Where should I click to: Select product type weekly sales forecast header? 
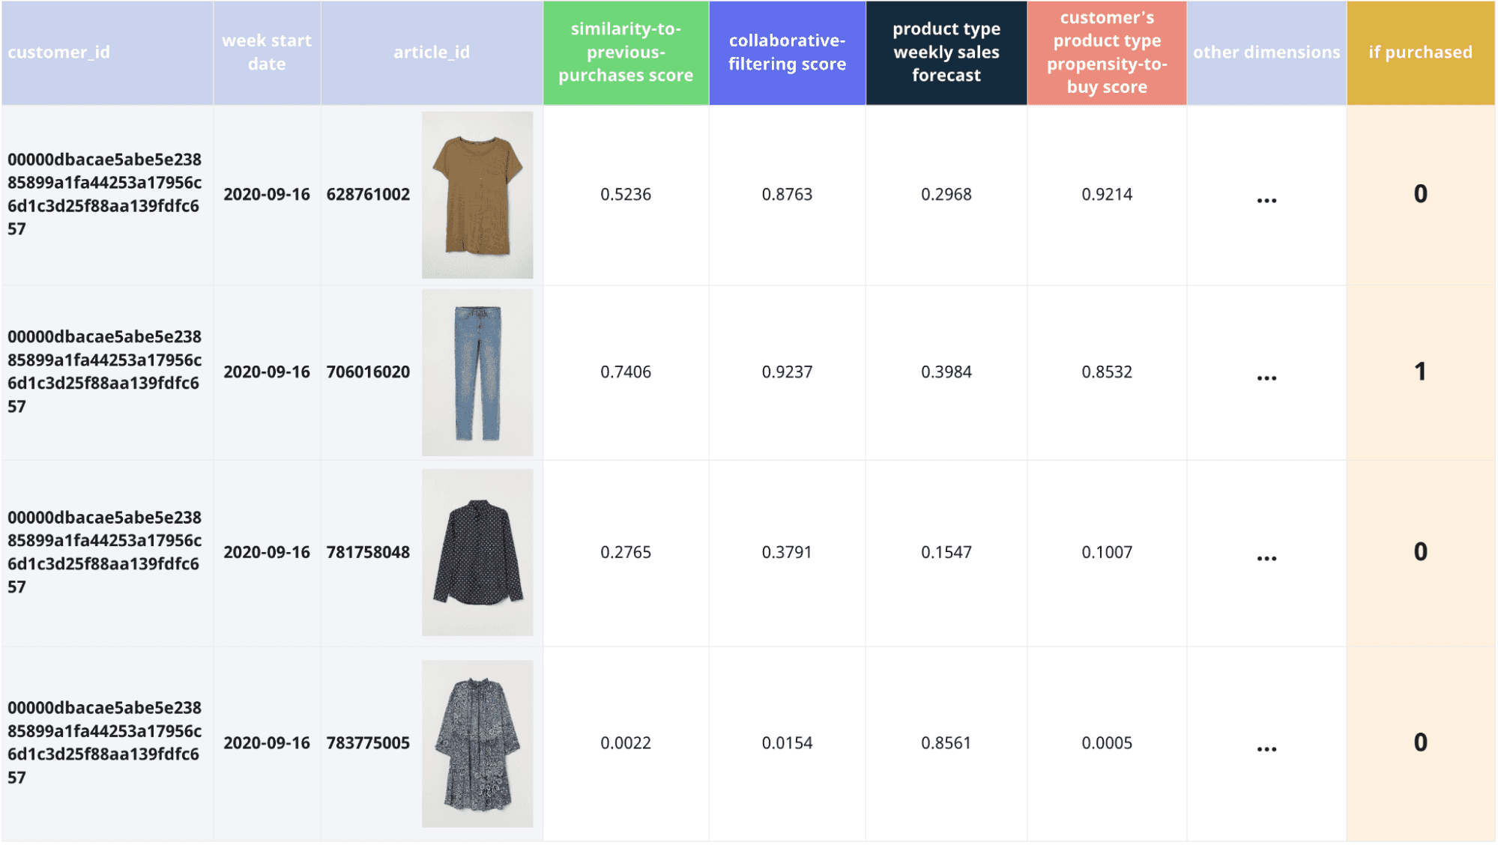point(946,52)
